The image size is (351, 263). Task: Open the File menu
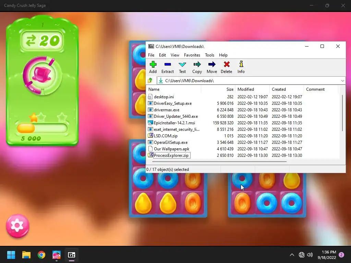coord(151,55)
